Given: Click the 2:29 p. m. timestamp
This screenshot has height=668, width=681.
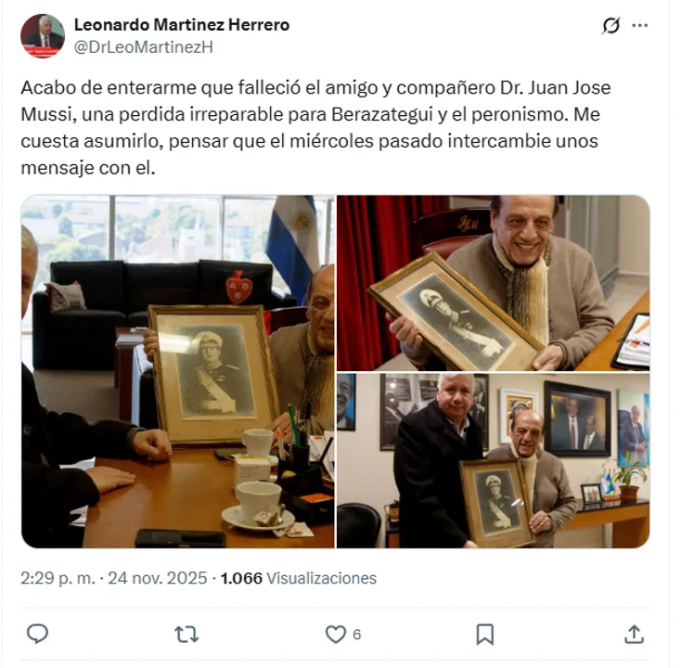Looking at the screenshot, I should pos(58,578).
